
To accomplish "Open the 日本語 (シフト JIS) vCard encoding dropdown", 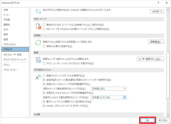I will (x=108, y=97).
